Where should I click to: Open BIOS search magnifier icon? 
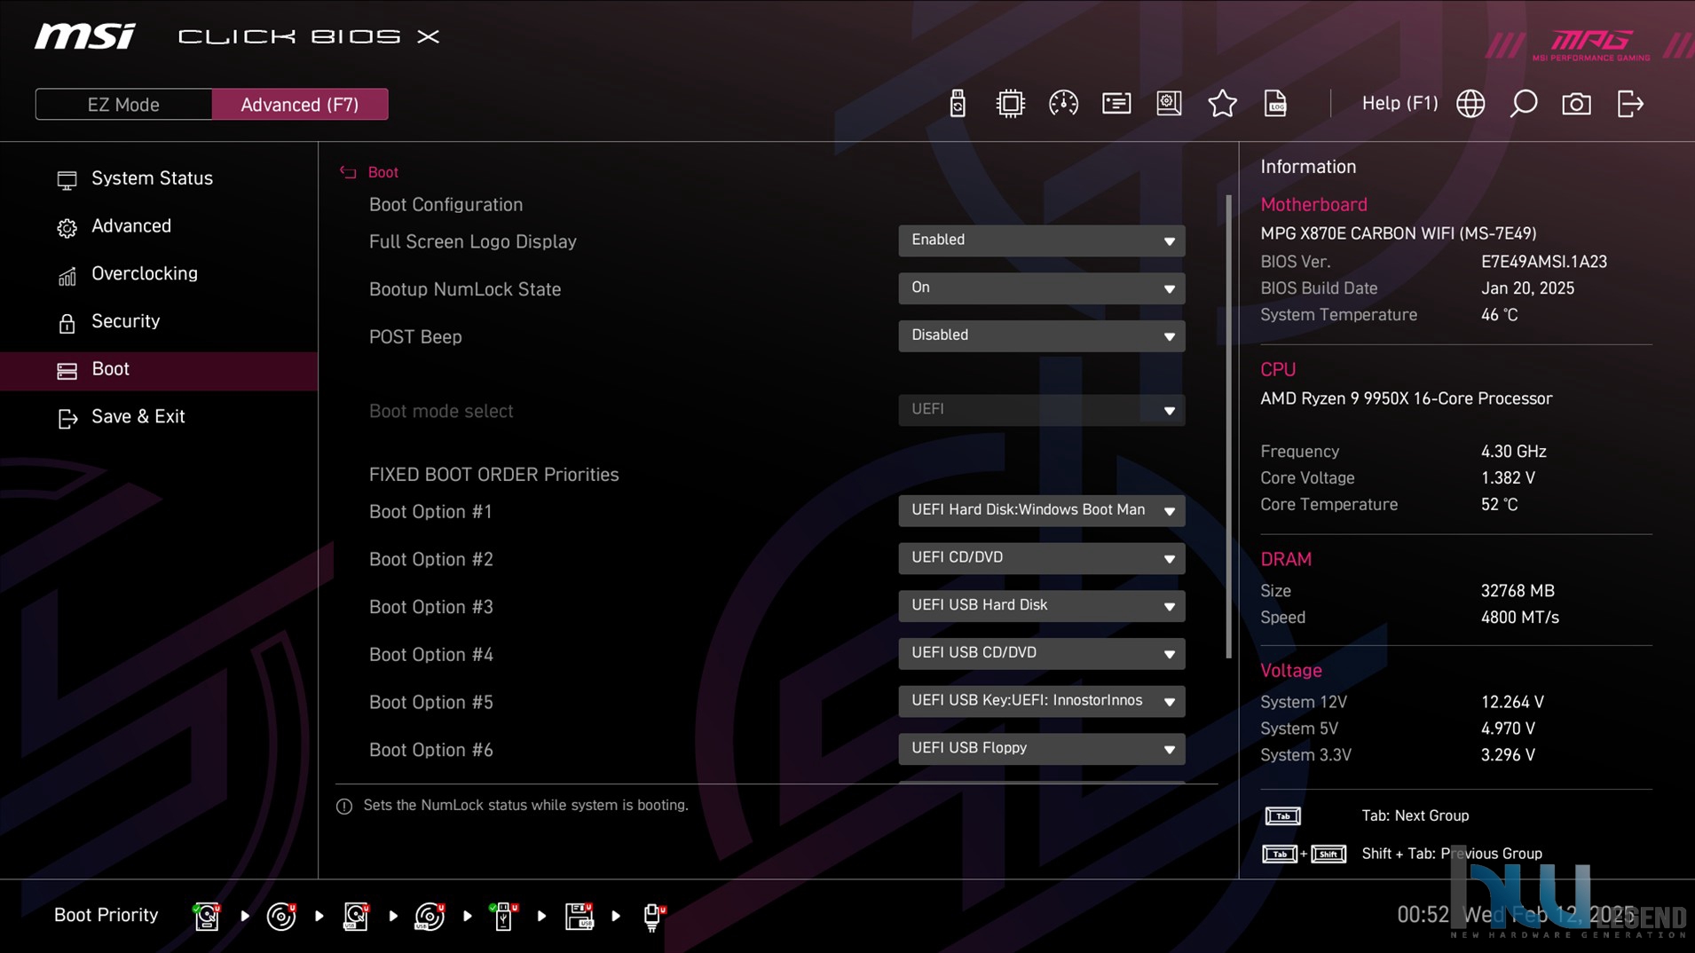[x=1524, y=104]
